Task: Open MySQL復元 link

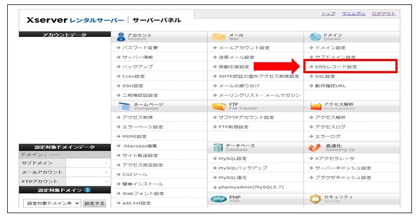Action: (233, 177)
